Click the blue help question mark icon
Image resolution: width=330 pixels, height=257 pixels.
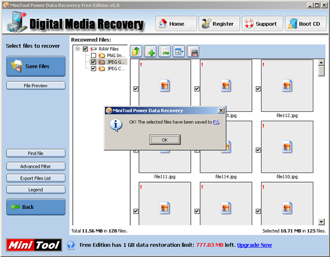71,245
